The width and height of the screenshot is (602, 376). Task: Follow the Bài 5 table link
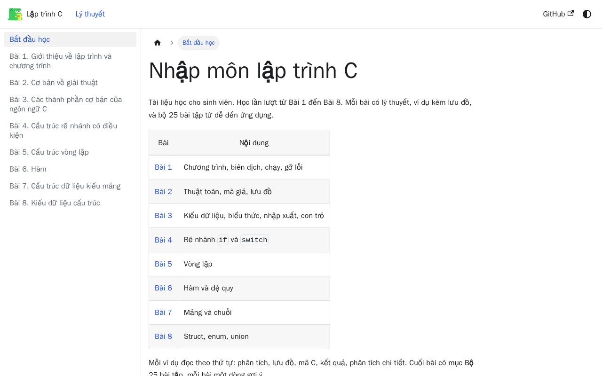(x=163, y=264)
